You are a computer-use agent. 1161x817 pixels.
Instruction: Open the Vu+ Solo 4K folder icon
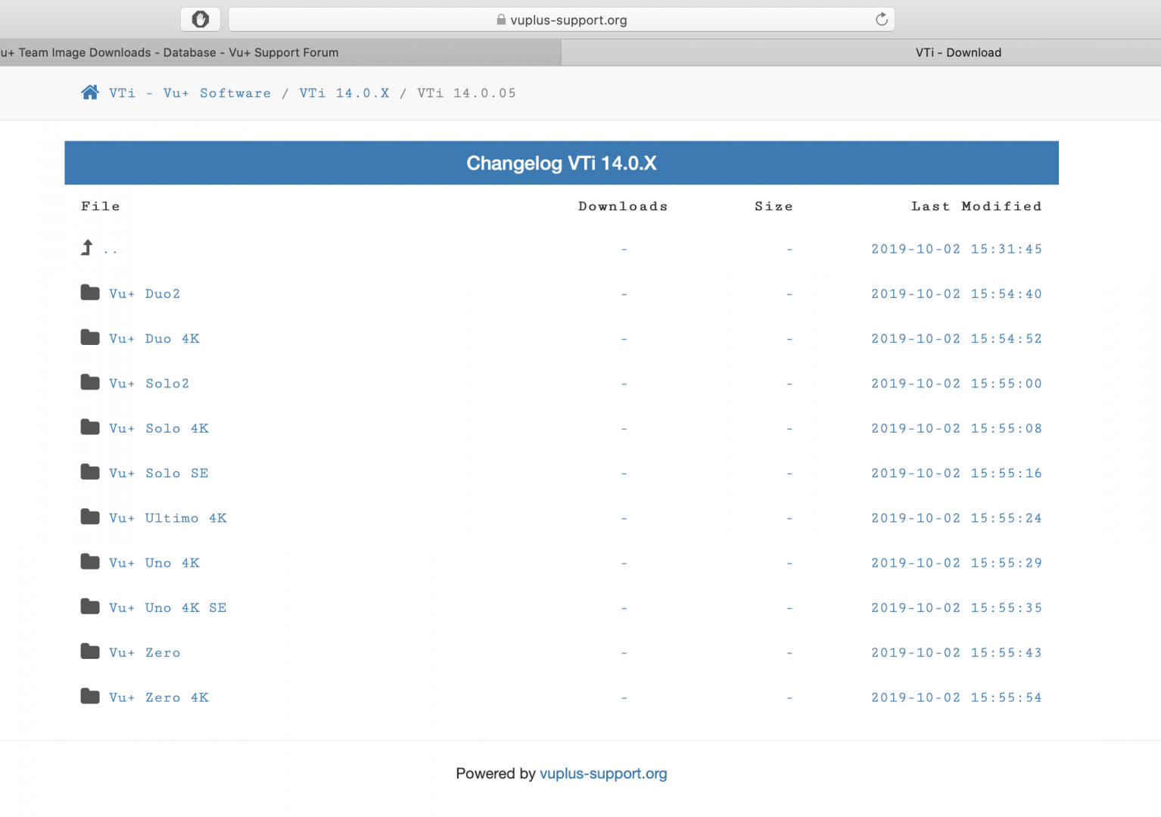[x=89, y=427]
